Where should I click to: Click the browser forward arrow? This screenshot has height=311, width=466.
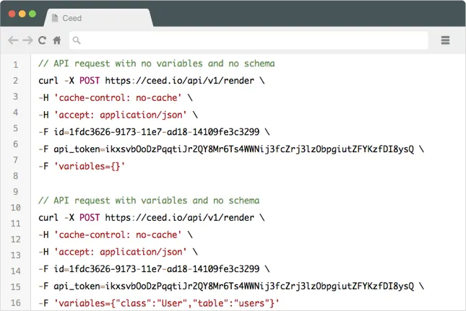[28, 40]
